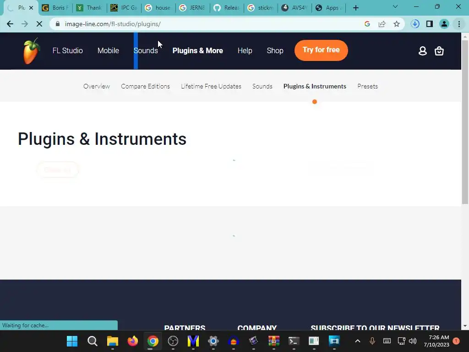Stop page loading with the X button
Viewport: 469px width, 352px height.
(39, 24)
